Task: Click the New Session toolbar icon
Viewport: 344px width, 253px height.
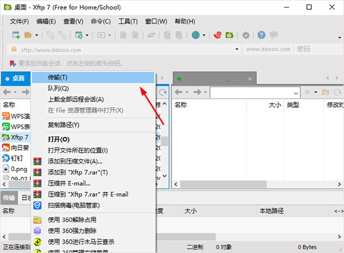Action: (x=16, y=35)
